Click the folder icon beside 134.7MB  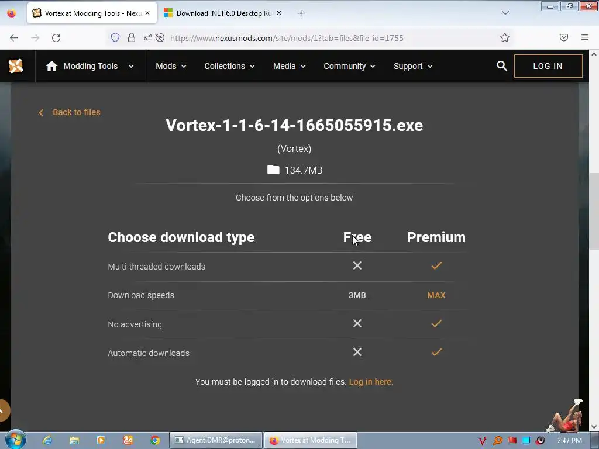coord(273,170)
